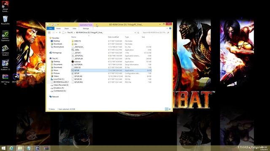Select the SETUP.PKG file row
The height and width of the screenshot is (151, 270).
[111, 82]
